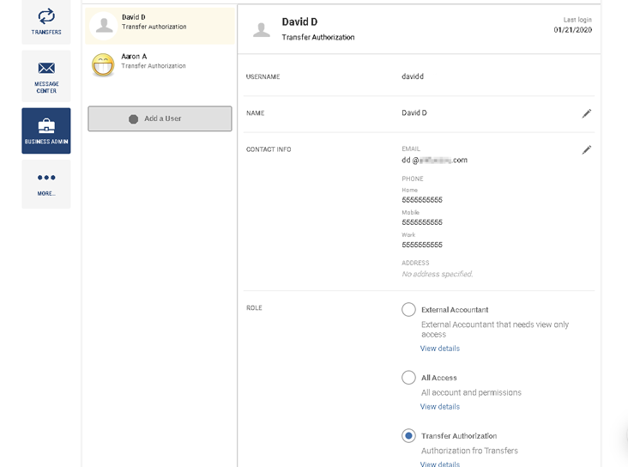Screen dimensions: 628x467
Task: Click the name value 'David D' in the NAME row
Action: (x=414, y=112)
